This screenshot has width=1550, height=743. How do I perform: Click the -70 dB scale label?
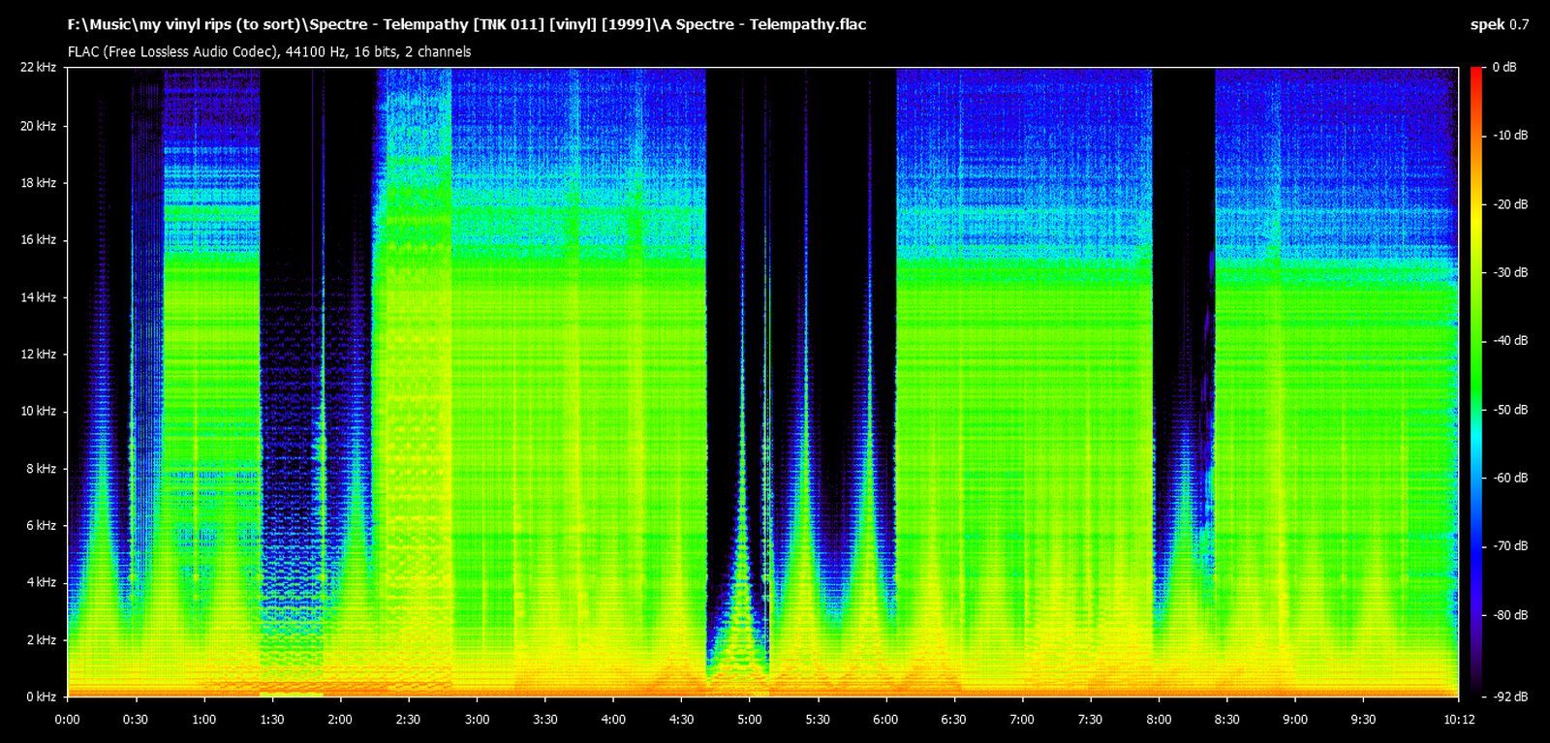tap(1508, 546)
